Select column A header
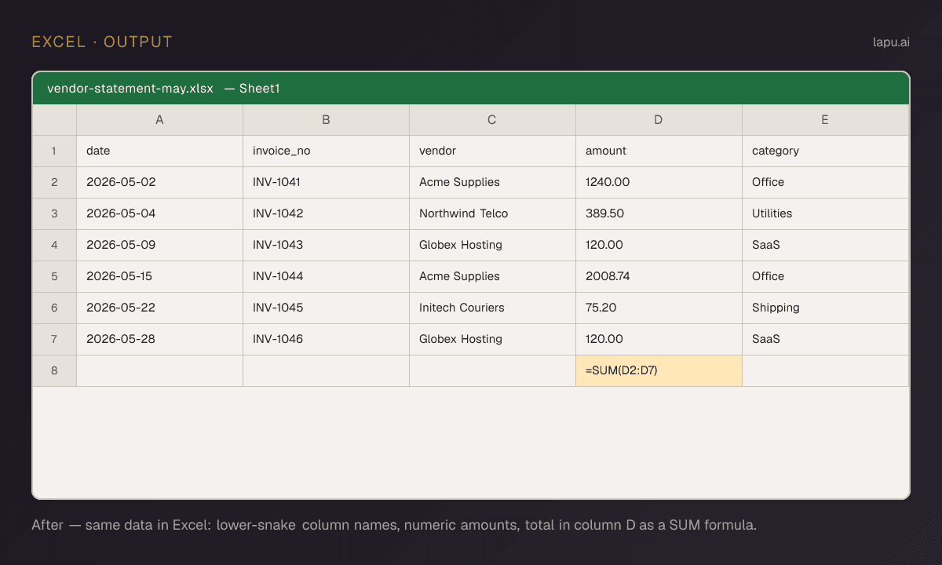 click(x=160, y=120)
